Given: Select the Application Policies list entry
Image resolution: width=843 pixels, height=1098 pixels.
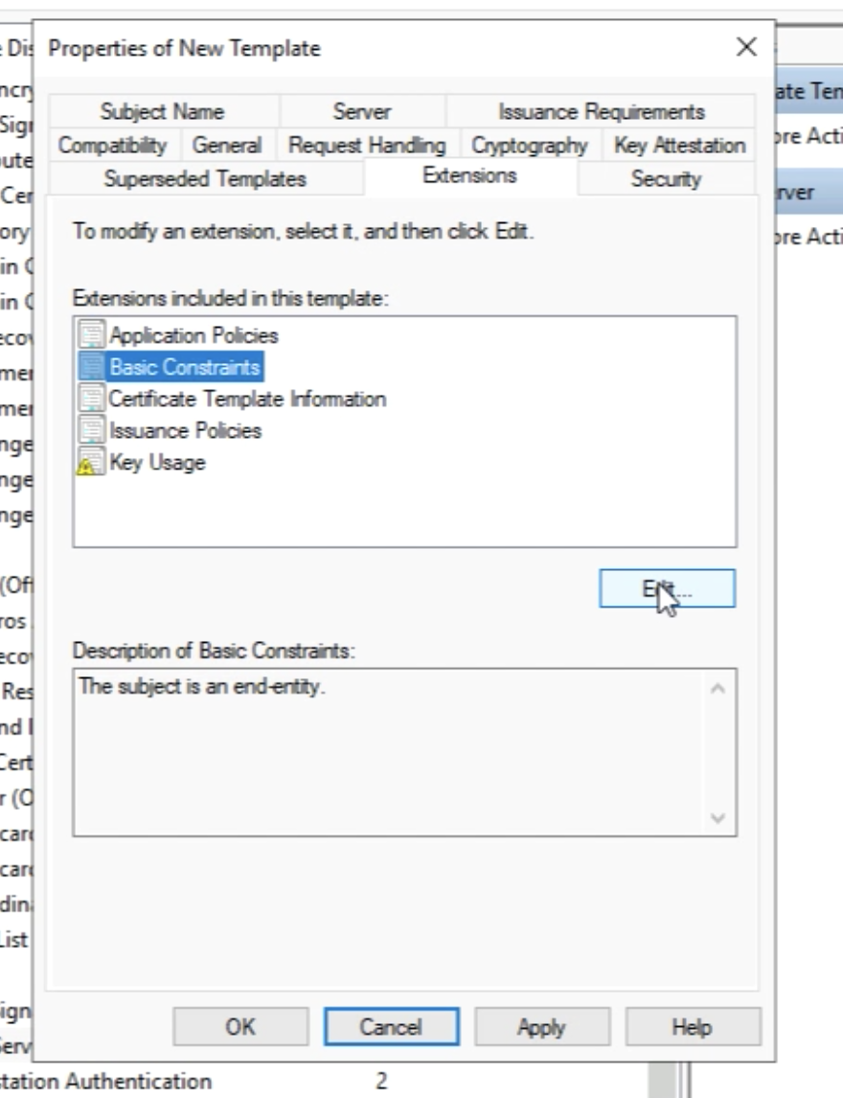Looking at the screenshot, I should (194, 336).
